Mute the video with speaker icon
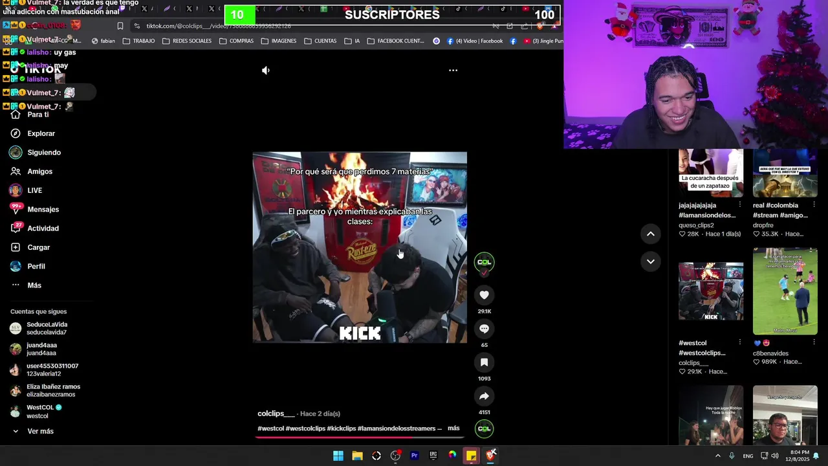The image size is (828, 466). click(266, 71)
